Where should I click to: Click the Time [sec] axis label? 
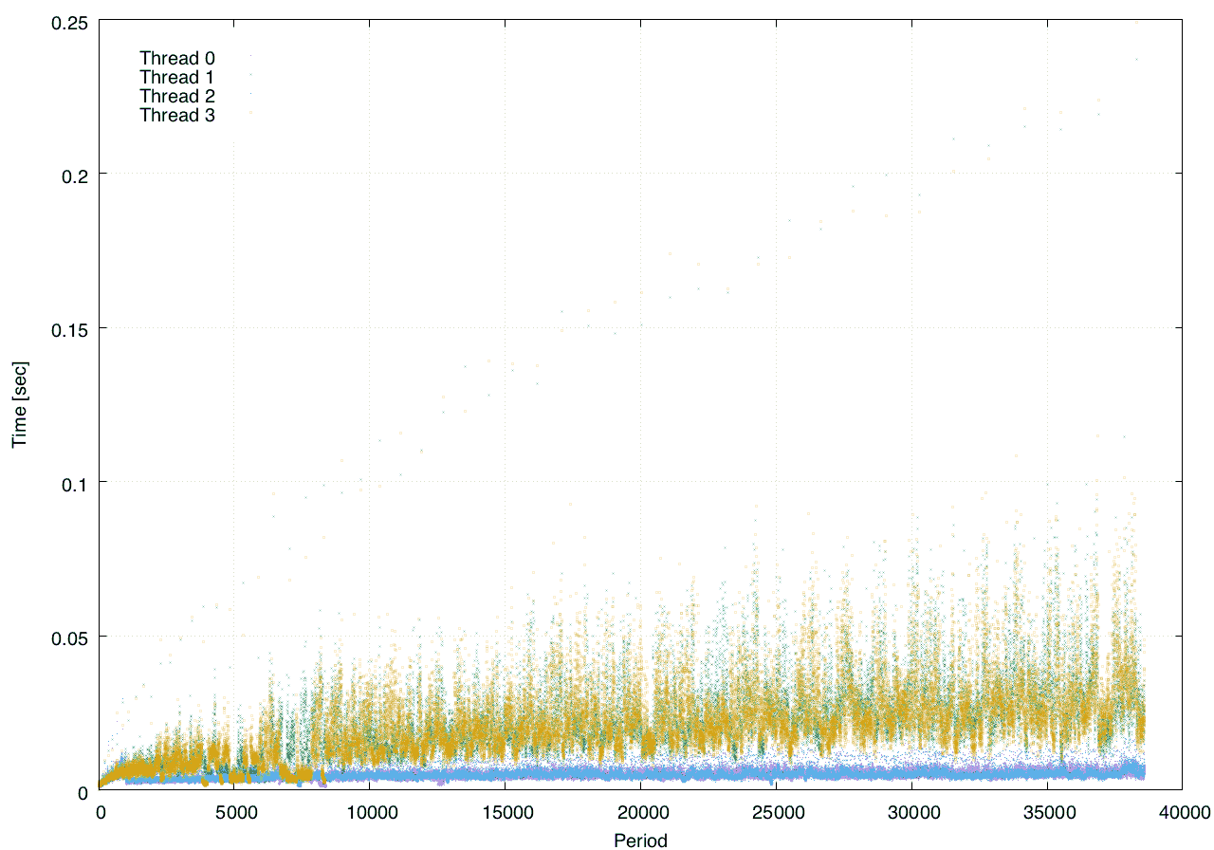[x=19, y=405]
